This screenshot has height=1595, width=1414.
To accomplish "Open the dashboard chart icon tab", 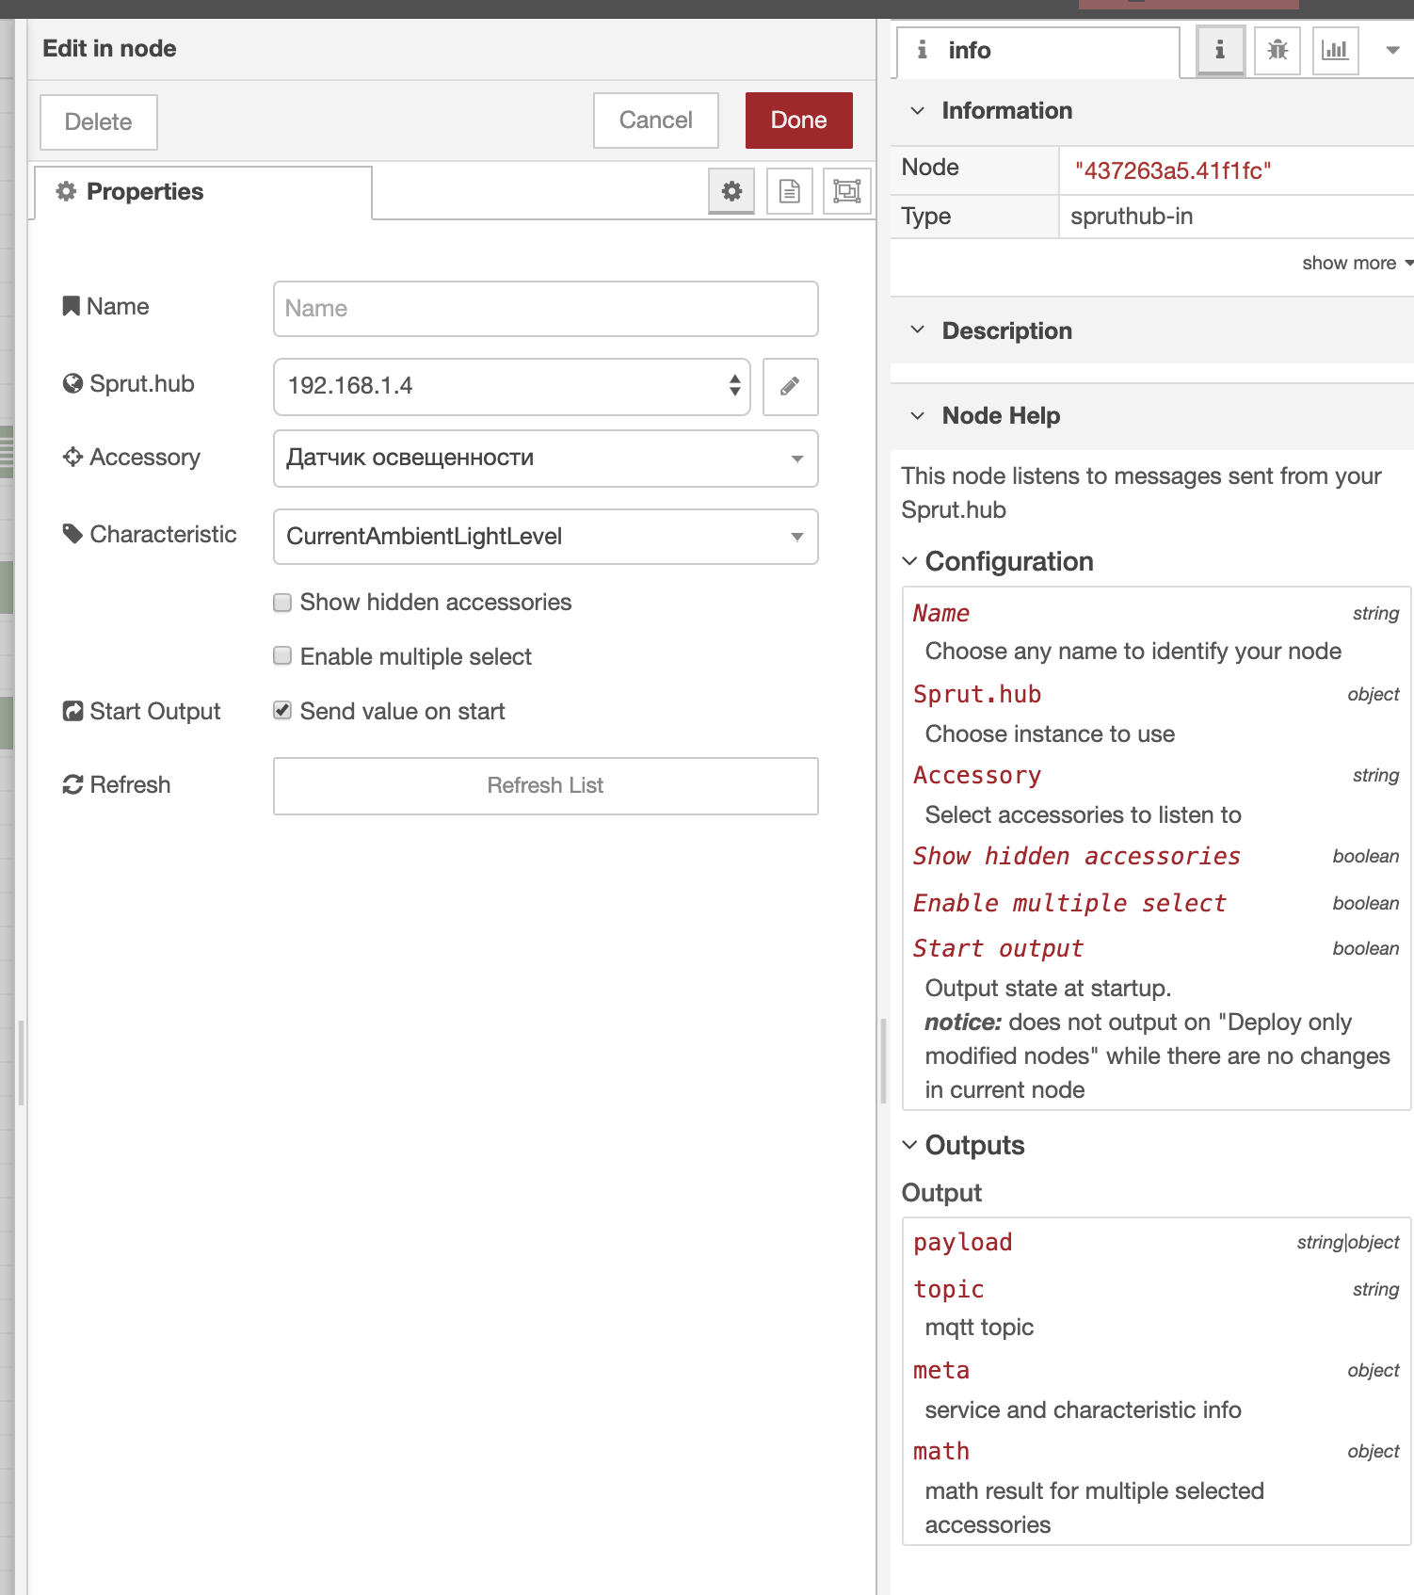I will tap(1335, 50).
